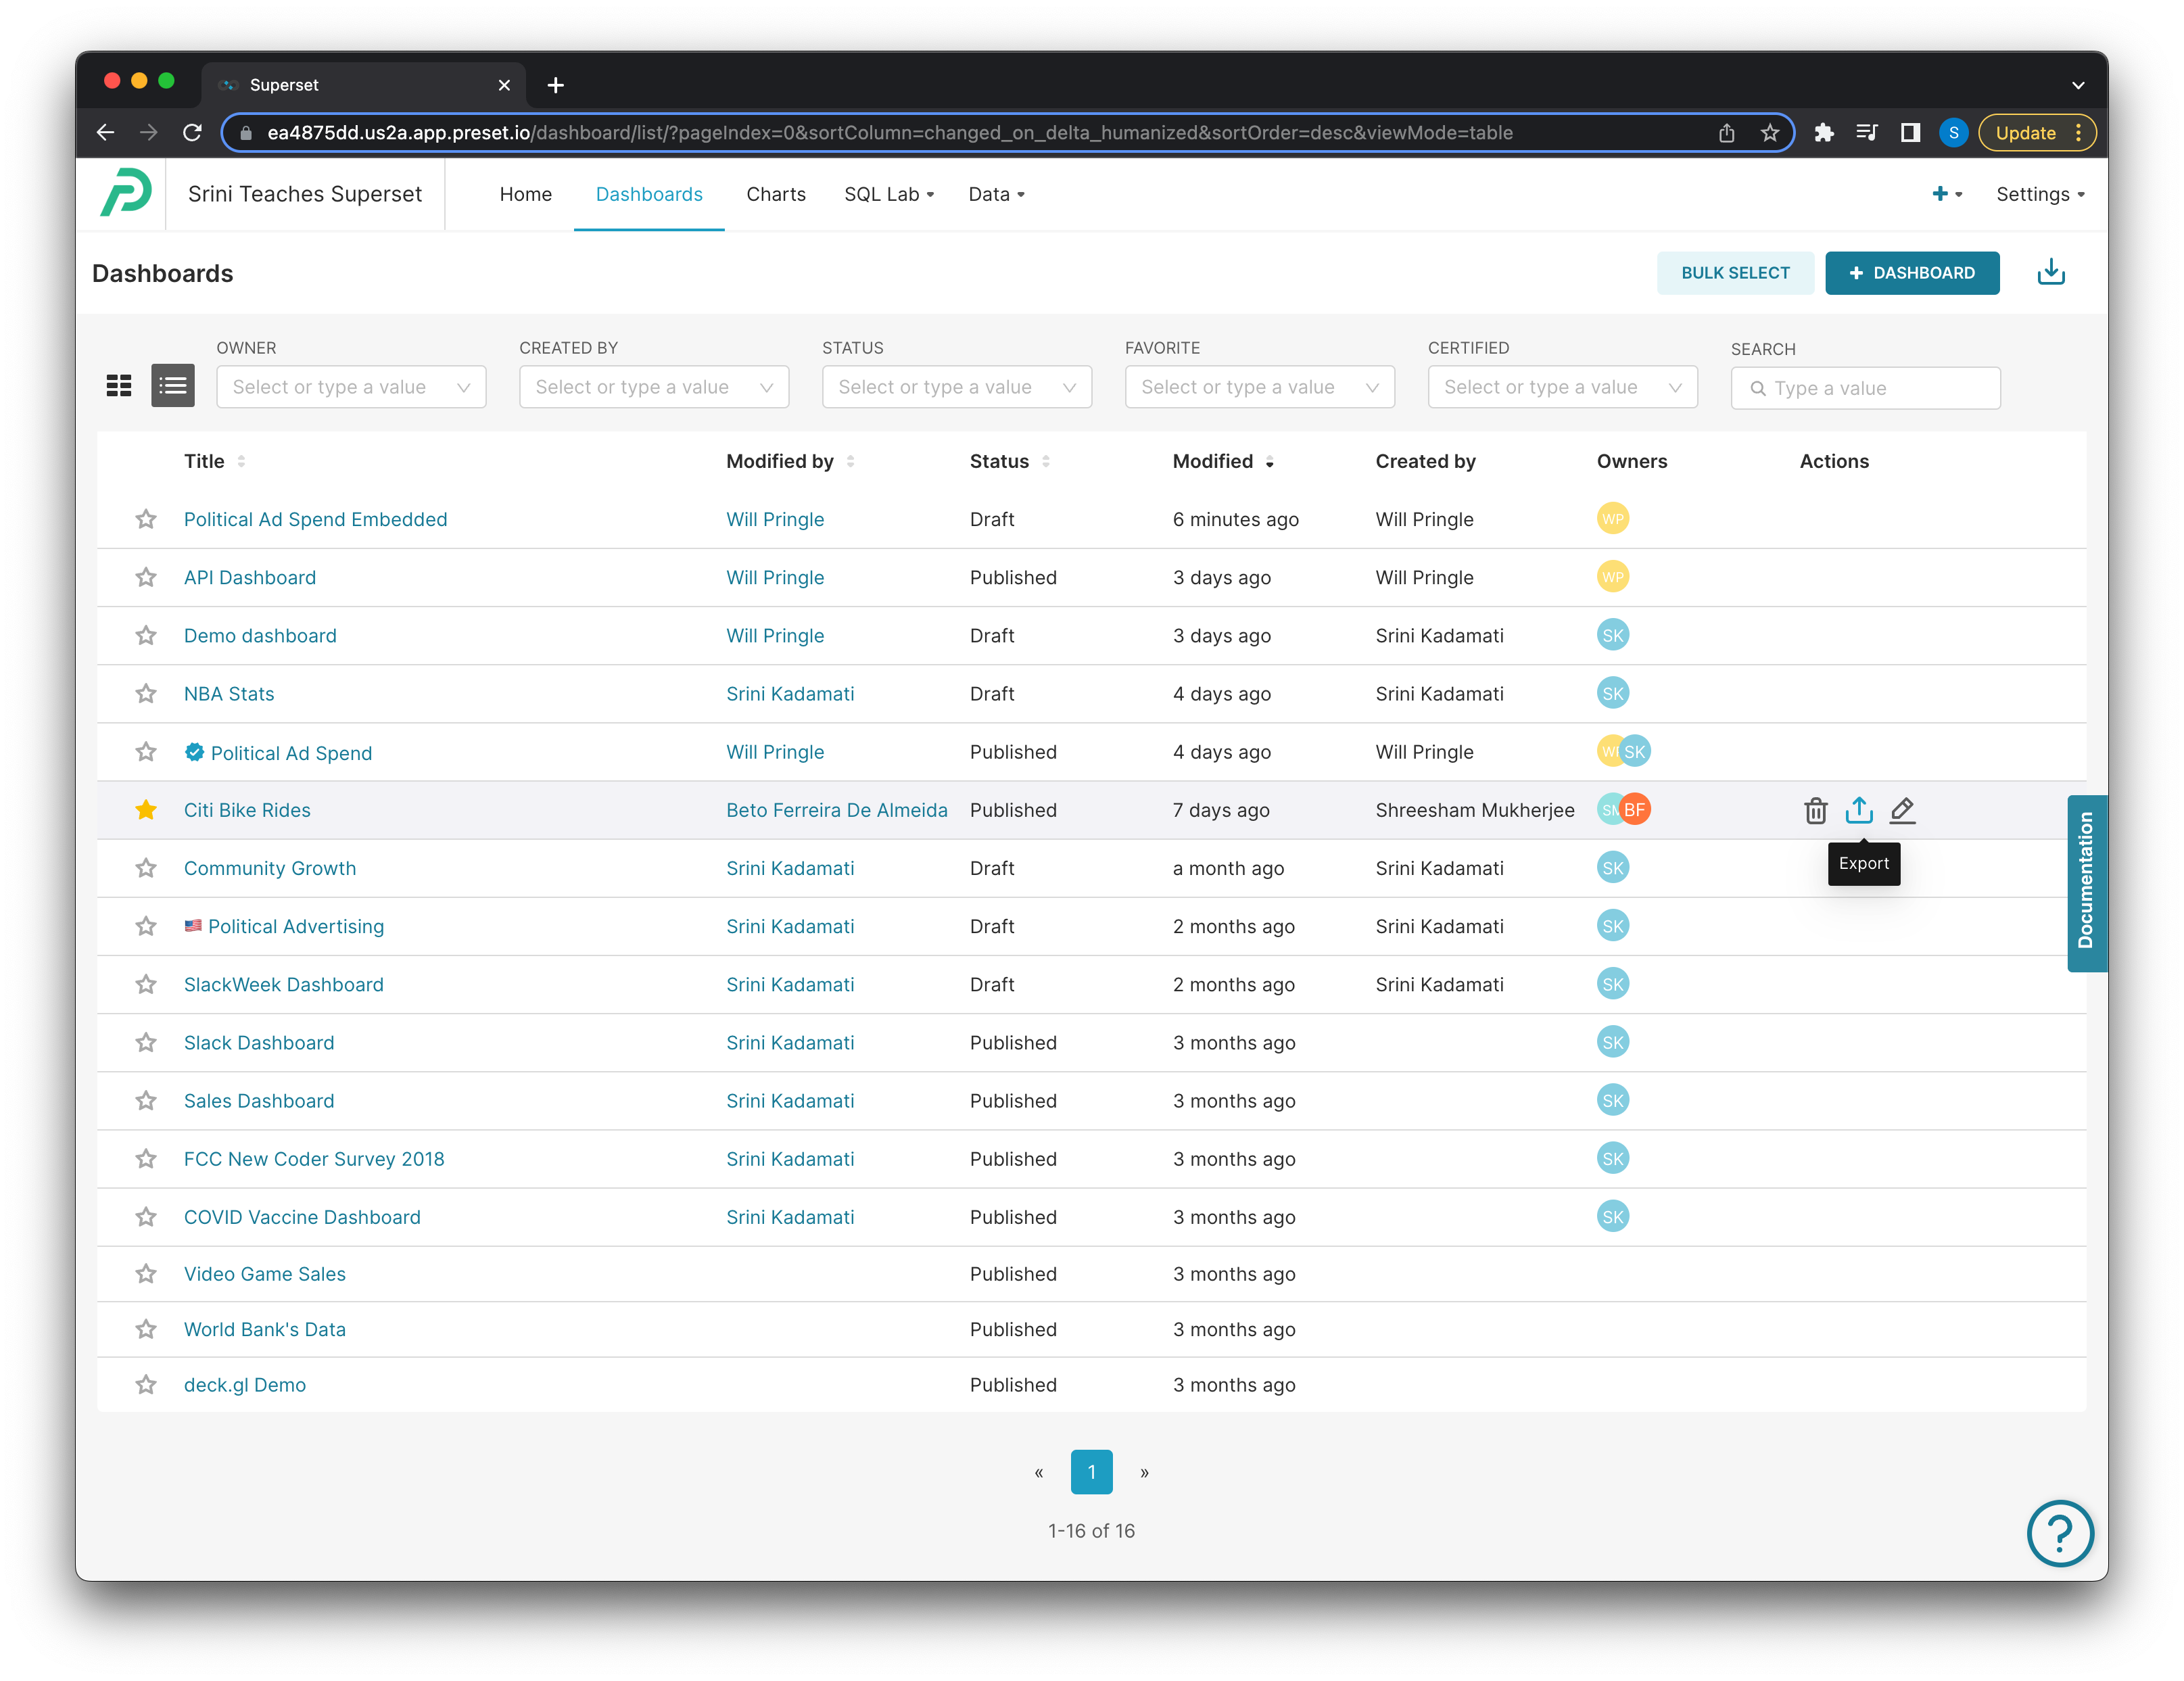2184x1681 pixels.
Task: Click the Export icon in Citi Bike Rides row
Action: [x=1859, y=810]
